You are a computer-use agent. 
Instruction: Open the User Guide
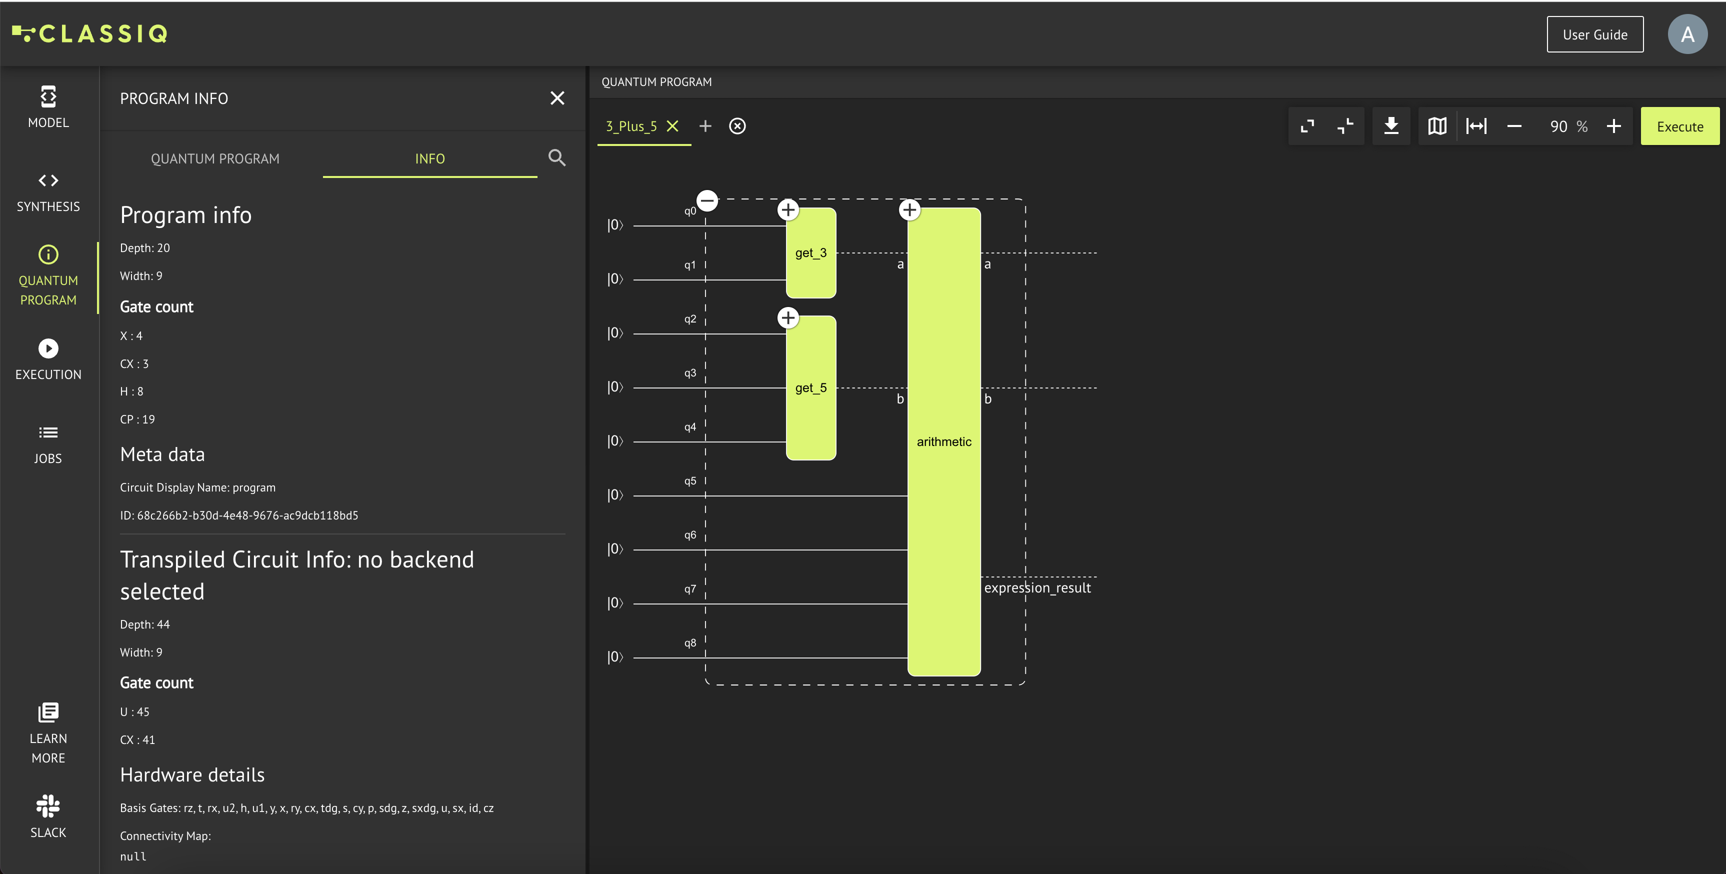point(1594,34)
